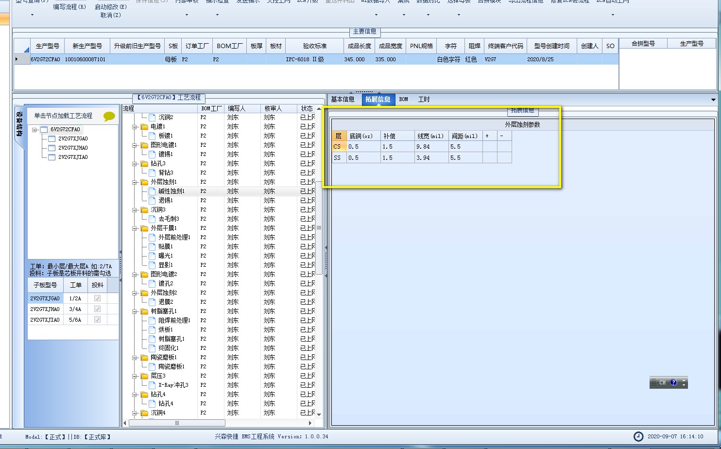Click 启动修改(E) toolbar command
The height and width of the screenshot is (449, 721).
[111, 7]
